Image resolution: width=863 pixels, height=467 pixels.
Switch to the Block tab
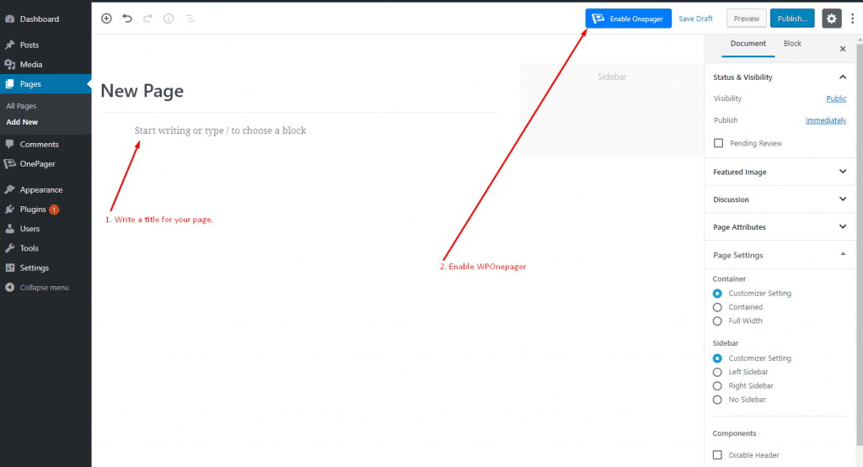[792, 44]
